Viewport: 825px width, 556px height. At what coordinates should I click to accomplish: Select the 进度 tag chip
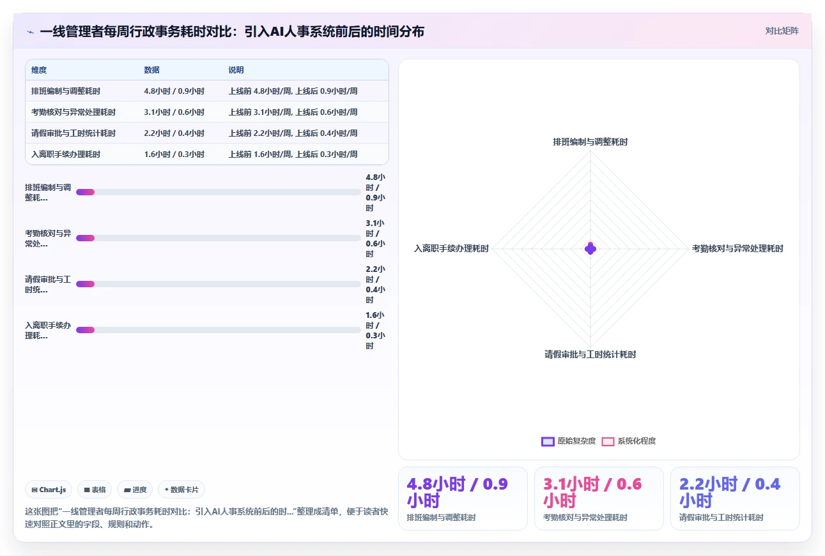click(x=135, y=490)
